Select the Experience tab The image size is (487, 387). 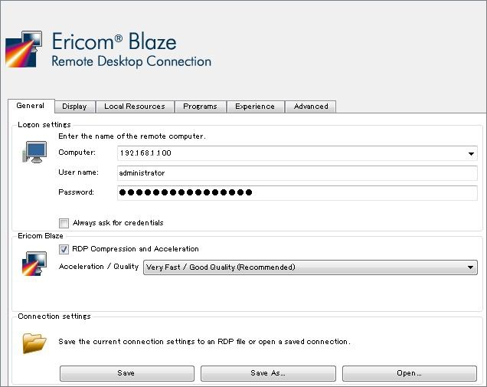click(256, 107)
